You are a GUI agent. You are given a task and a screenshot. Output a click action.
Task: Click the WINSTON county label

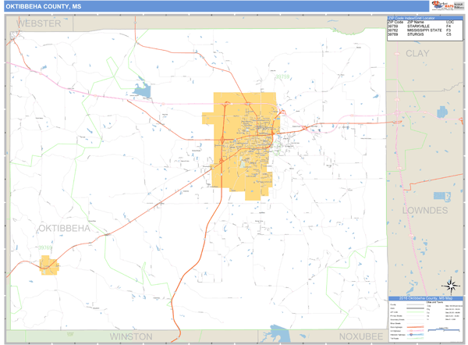pos(131,336)
